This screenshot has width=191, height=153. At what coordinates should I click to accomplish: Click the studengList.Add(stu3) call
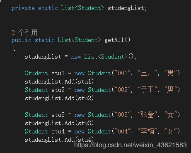[59, 123]
